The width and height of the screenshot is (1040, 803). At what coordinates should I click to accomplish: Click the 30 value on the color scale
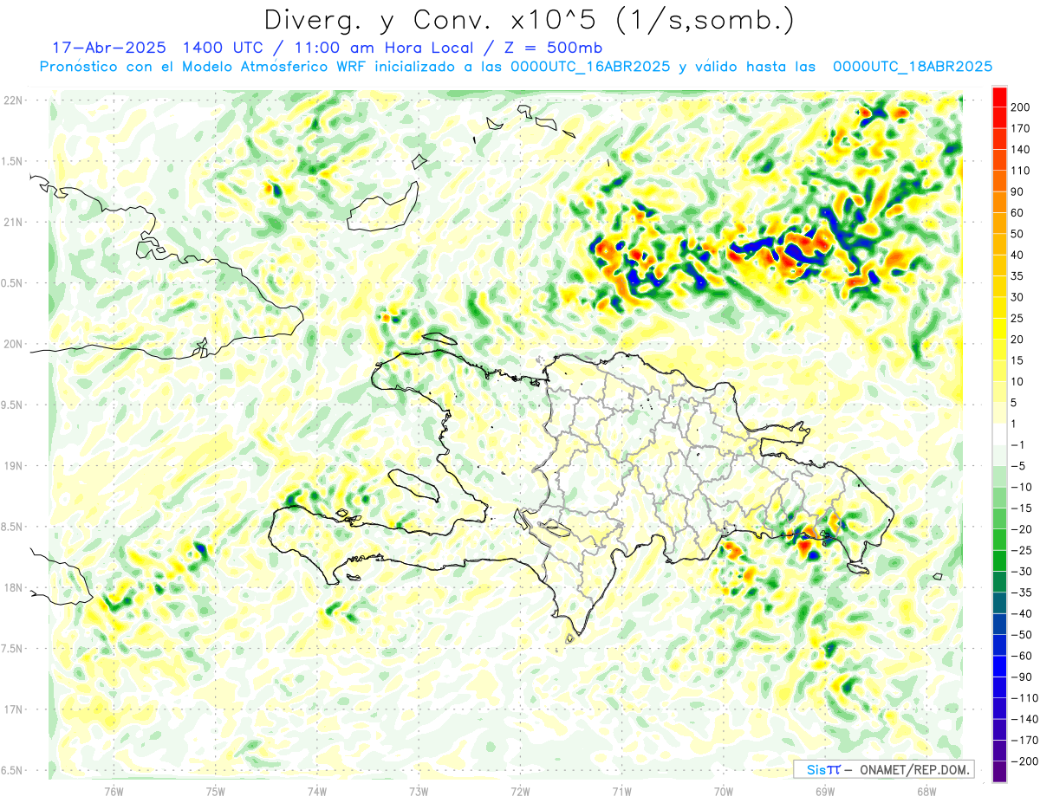[1017, 297]
